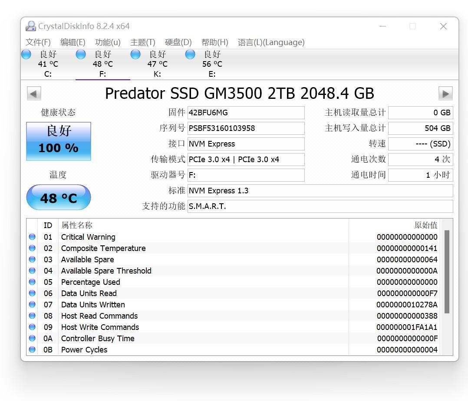Click raw value 000000010278A

407,305
